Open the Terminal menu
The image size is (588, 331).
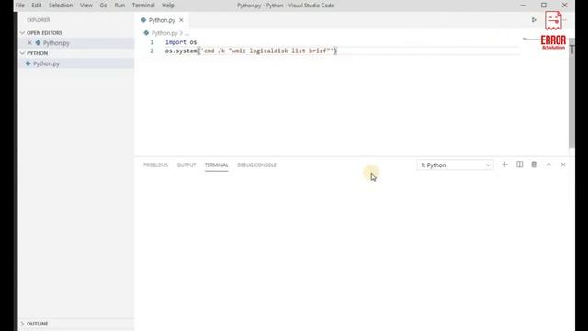[143, 6]
